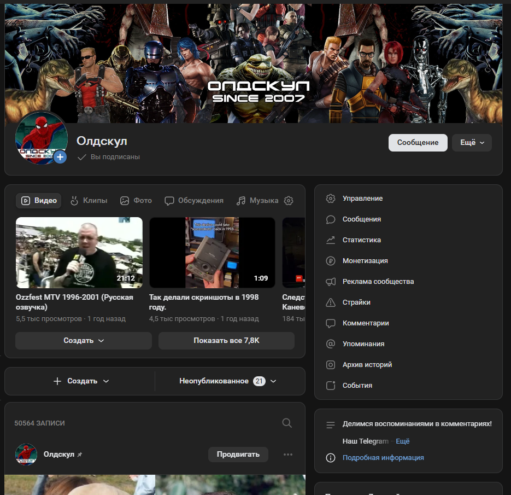The image size is (511, 495).
Task: Open the Архив историй icon
Action: pyautogui.click(x=331, y=365)
